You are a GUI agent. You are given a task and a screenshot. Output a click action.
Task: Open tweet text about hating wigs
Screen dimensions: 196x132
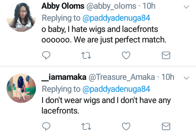click(104, 34)
